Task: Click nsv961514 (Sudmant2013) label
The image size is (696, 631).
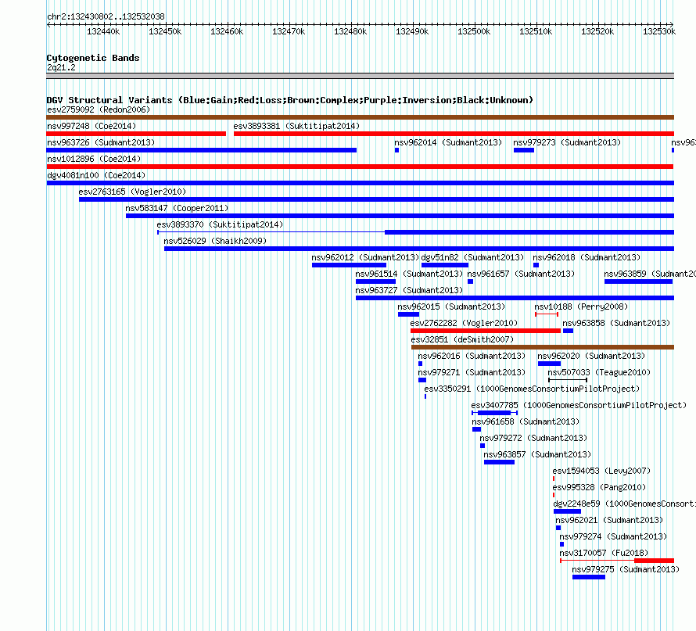Action: 409,274
